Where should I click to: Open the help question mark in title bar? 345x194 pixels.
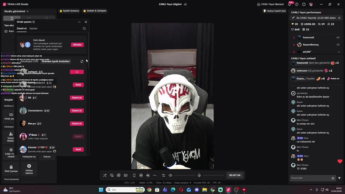pos(297,4)
